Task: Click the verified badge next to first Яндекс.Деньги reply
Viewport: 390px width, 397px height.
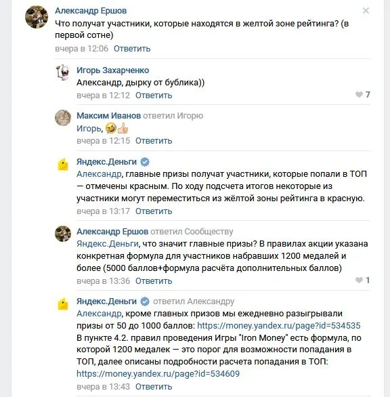Action: pos(145,162)
